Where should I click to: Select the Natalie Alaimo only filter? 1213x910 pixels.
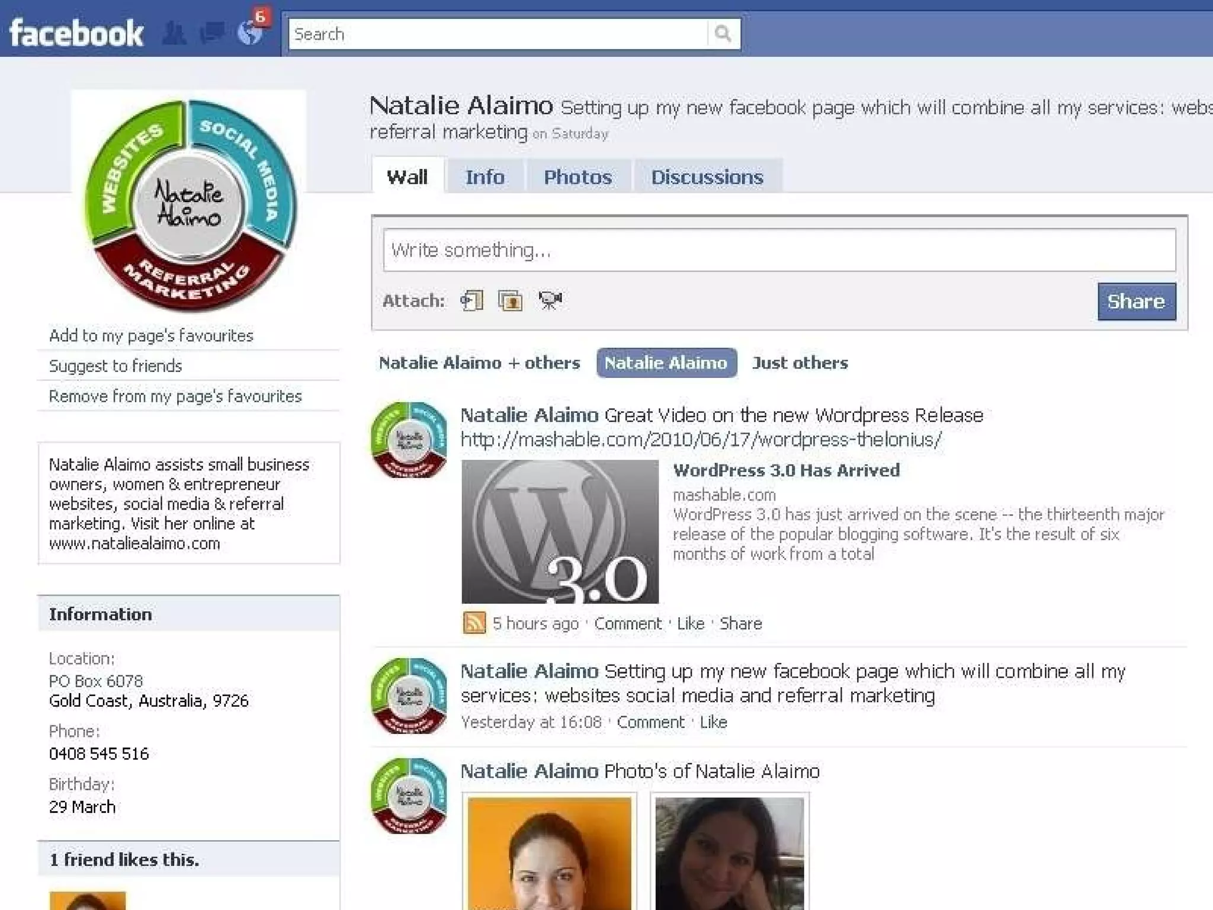(666, 363)
